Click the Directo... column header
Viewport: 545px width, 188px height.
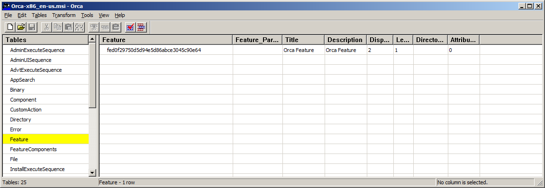click(x=431, y=40)
